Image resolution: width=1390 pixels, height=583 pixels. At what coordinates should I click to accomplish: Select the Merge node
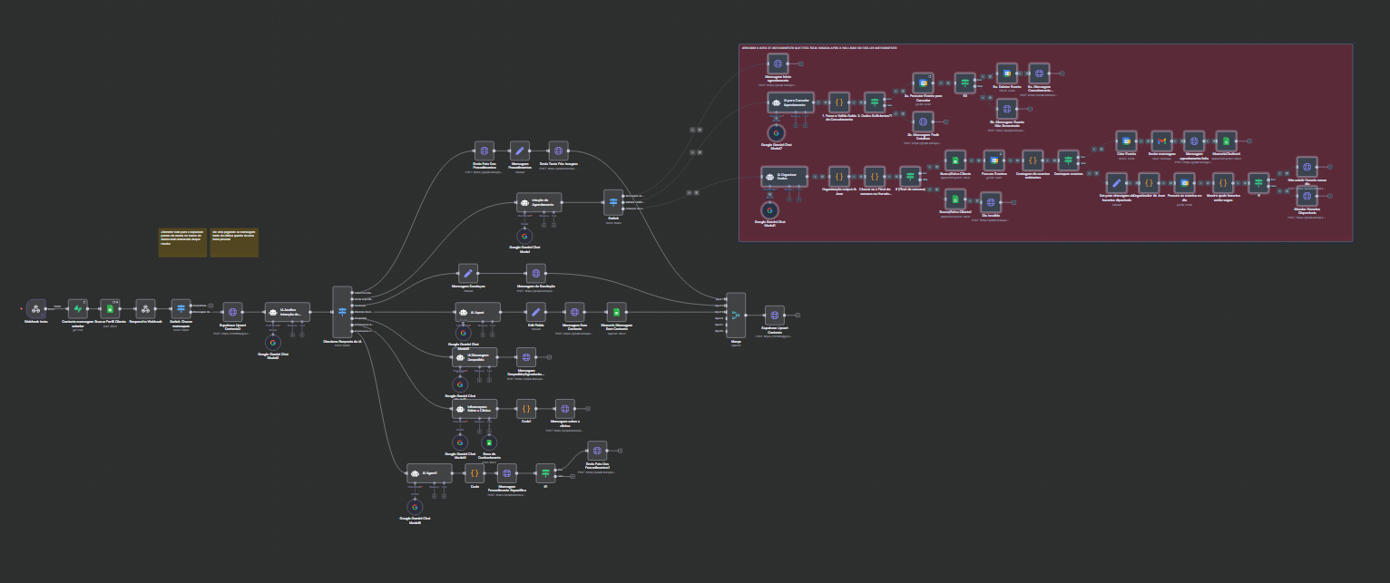(x=736, y=315)
